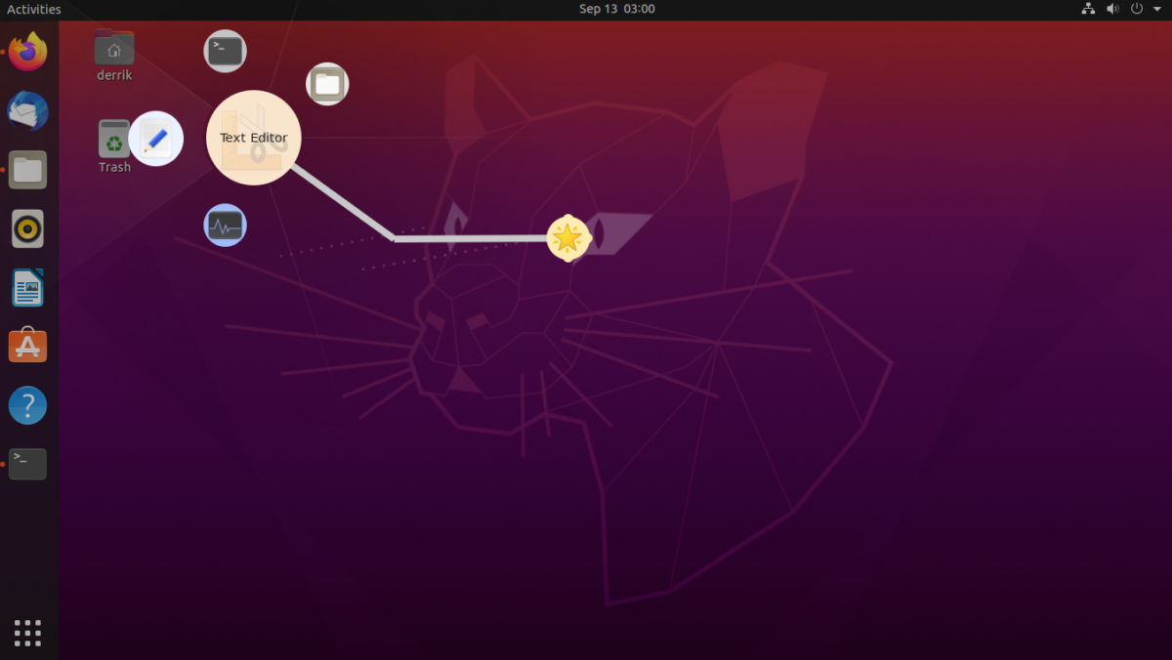This screenshot has width=1172, height=660.
Task: Click the pencil icon item in pie menu
Action: [x=156, y=139]
